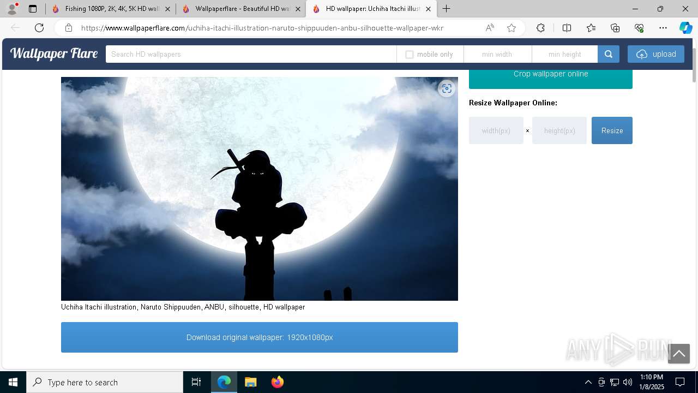Viewport: 698px width, 393px height.
Task: Open Task View on taskbar
Action: tap(196, 382)
